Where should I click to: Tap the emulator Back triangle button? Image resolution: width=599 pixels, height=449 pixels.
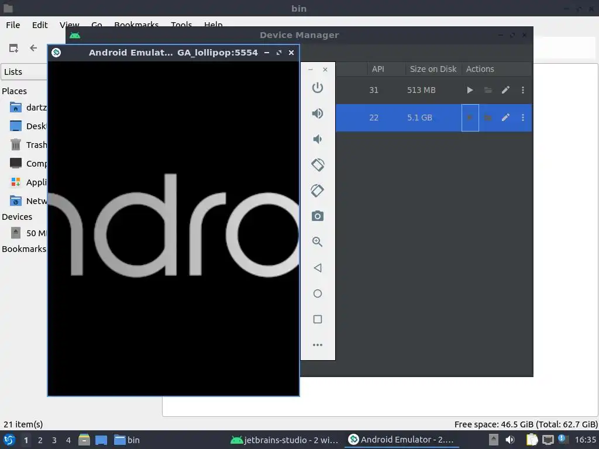click(x=318, y=268)
